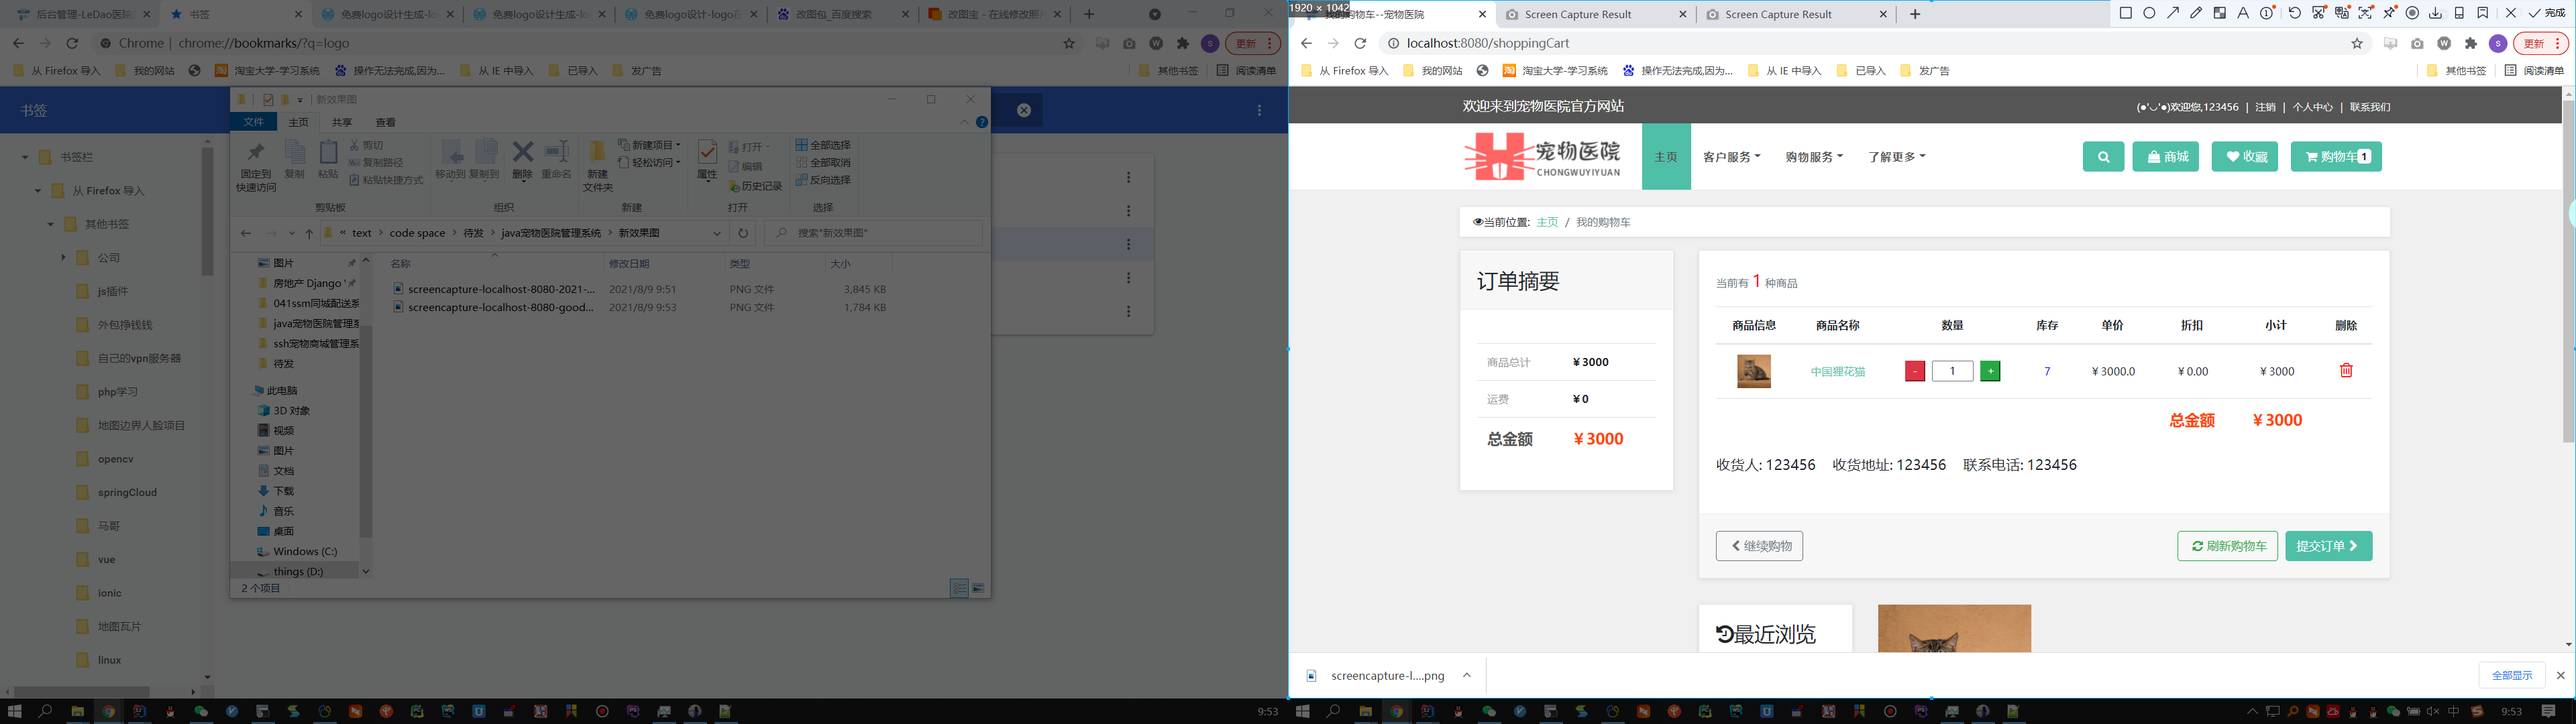Open the 购物服务 dropdown menu
The width and height of the screenshot is (2576, 724).
(1814, 156)
